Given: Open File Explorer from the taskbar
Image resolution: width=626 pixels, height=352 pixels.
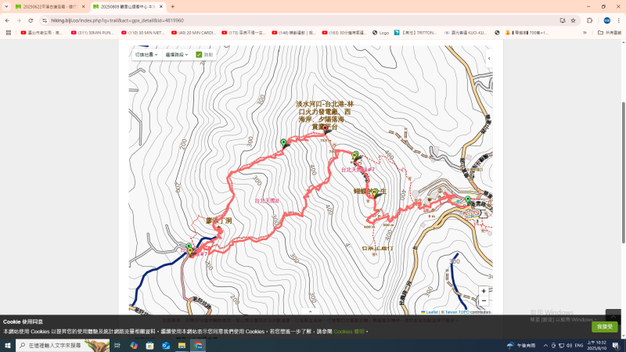Looking at the screenshot, I should click(x=182, y=345).
